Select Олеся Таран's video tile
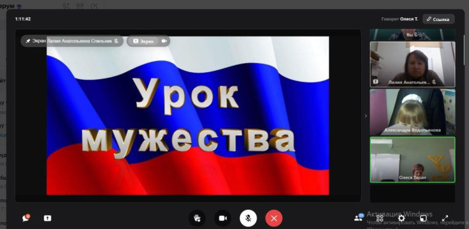469x229 pixels. point(412,159)
